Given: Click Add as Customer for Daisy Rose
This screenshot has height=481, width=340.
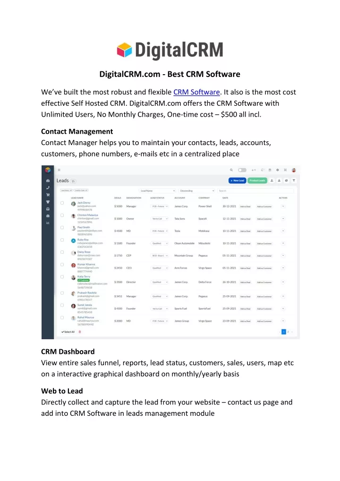Looking at the screenshot, I should pyautogui.click(x=264, y=256).
